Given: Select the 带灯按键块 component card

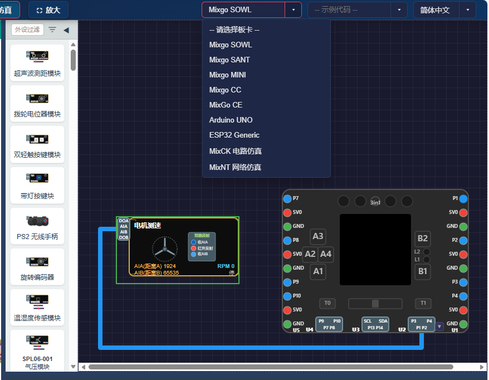Looking at the screenshot, I should 37,186.
